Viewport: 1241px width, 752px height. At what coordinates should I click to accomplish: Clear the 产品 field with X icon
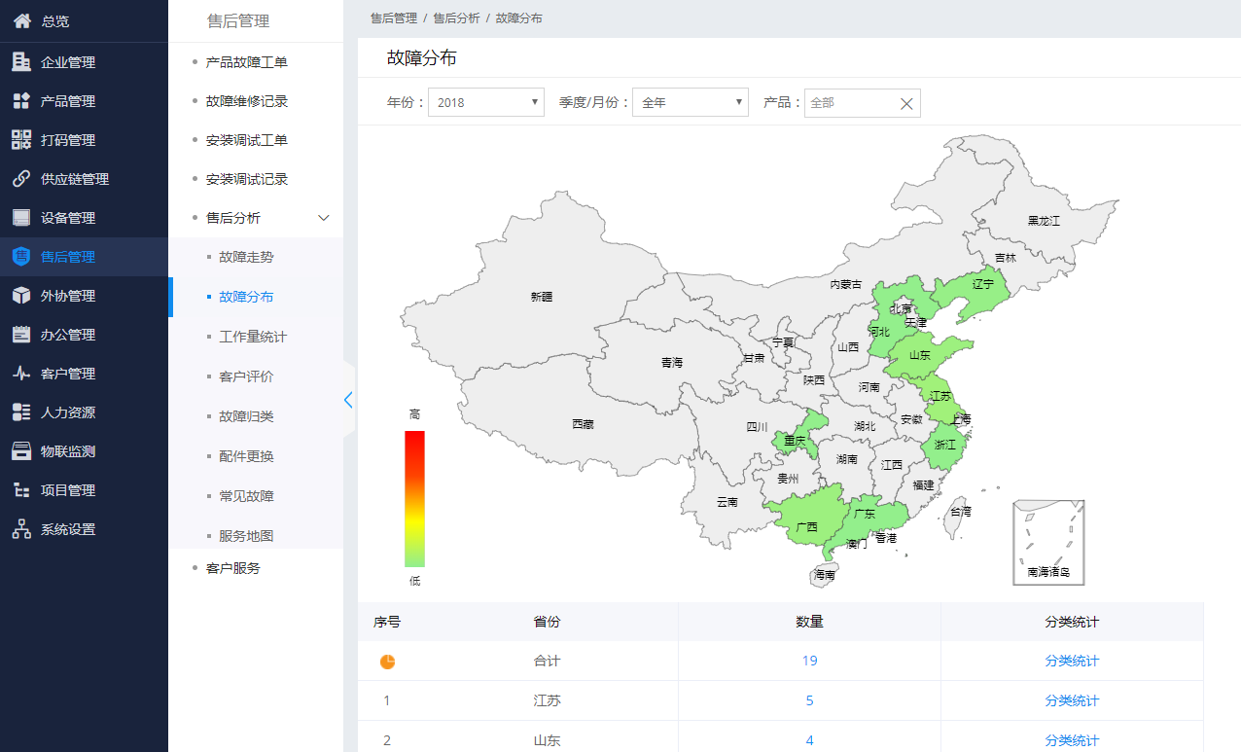(x=906, y=103)
